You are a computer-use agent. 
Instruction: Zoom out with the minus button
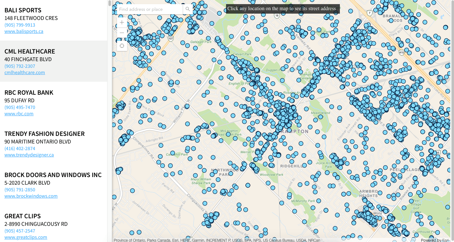click(x=122, y=33)
